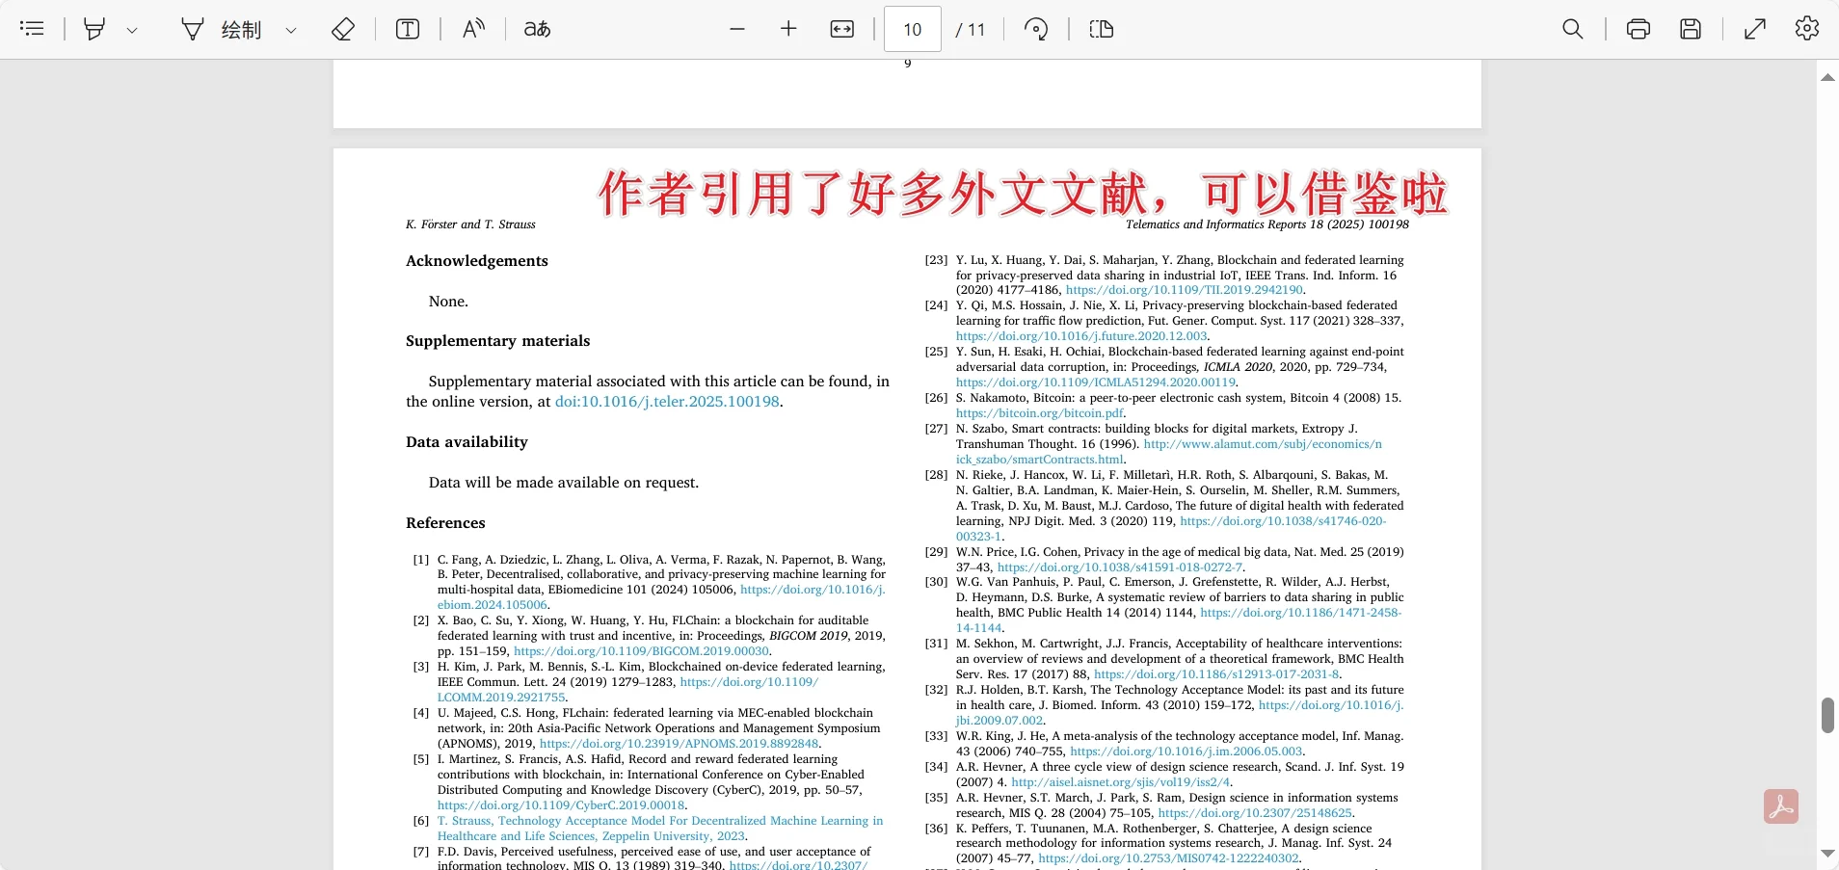Expand highlighter options dropdown
Image resolution: width=1839 pixels, height=870 pixels.
[132, 30]
